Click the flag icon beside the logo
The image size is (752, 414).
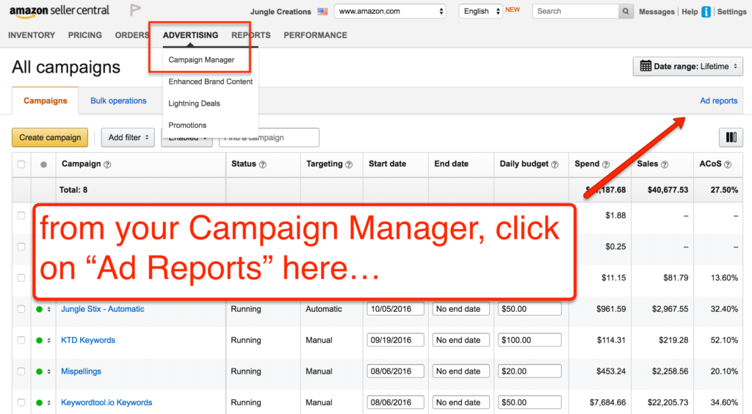click(x=135, y=10)
